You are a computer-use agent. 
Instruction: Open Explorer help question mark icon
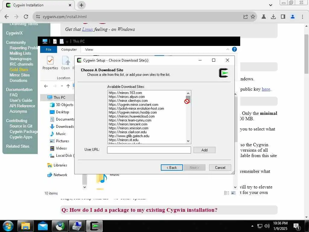click(234, 49)
